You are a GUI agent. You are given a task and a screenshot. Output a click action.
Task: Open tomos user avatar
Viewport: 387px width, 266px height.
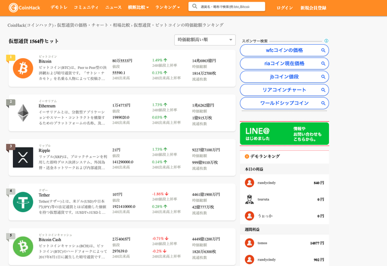tap(249, 243)
